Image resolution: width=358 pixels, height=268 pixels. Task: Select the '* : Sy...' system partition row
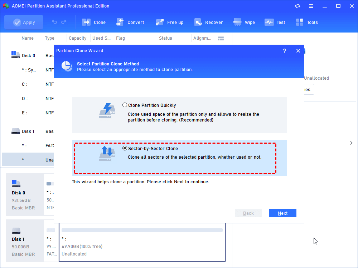28,70
